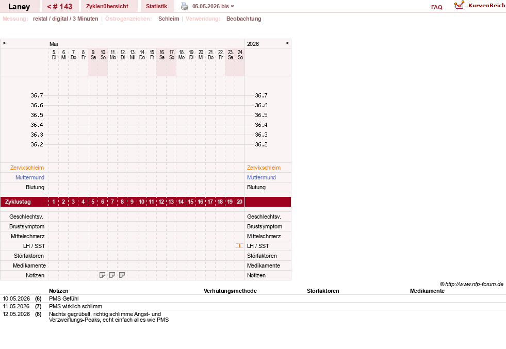Image resolution: width=506 pixels, height=349 pixels.
Task: Select cycle day 1 in Zyklustag row
Action: pyautogui.click(x=54, y=202)
